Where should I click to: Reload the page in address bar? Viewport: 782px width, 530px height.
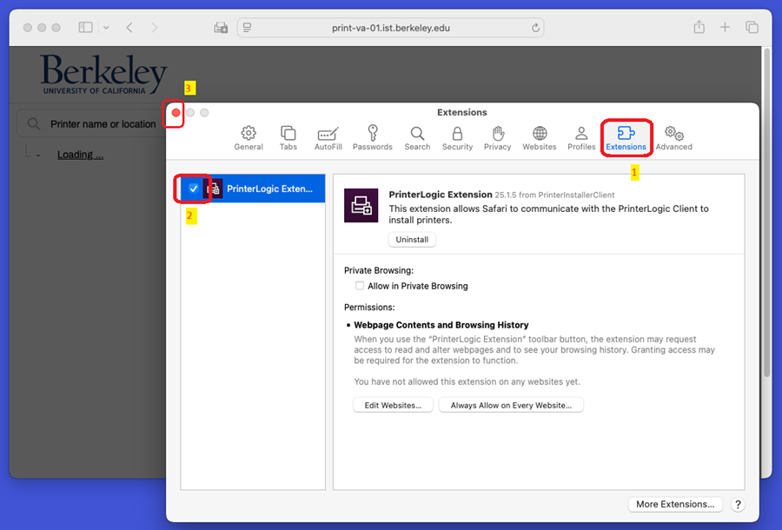pos(536,28)
